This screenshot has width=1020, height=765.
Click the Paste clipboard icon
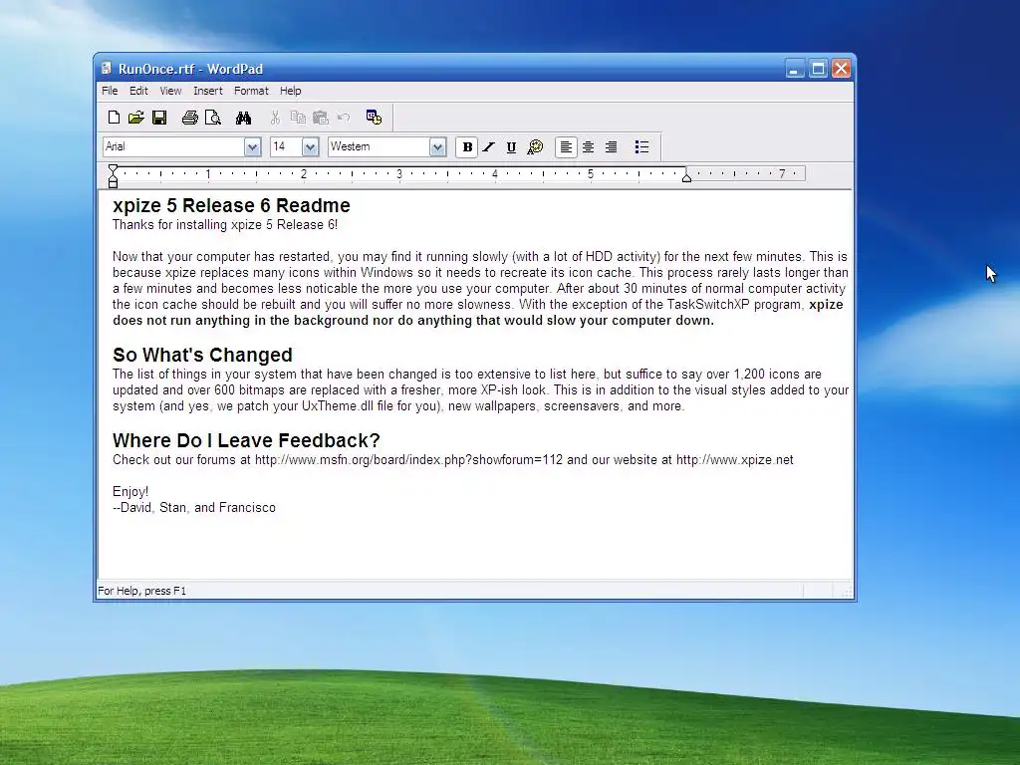(x=321, y=118)
